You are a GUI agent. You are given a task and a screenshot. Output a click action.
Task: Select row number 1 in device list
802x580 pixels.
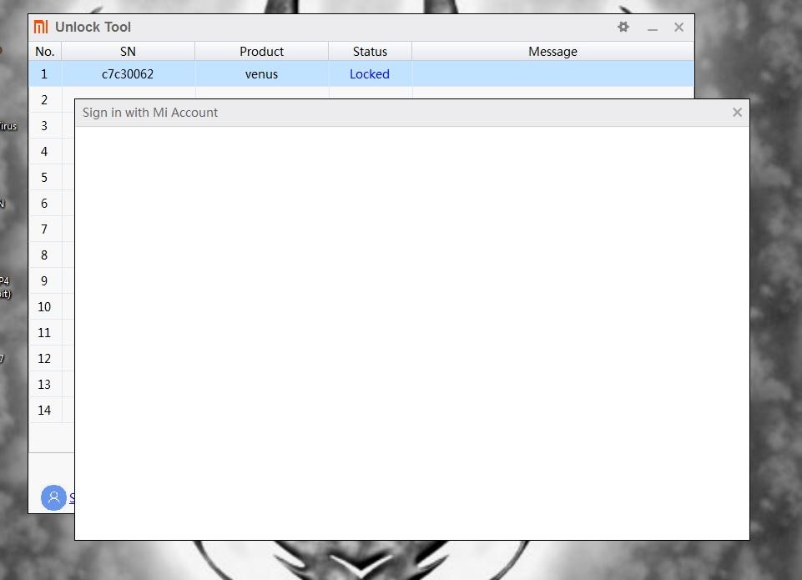tap(44, 74)
